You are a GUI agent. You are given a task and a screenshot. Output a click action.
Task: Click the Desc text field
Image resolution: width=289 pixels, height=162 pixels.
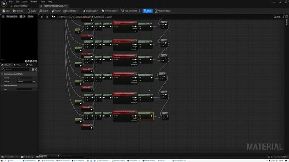(24, 89)
